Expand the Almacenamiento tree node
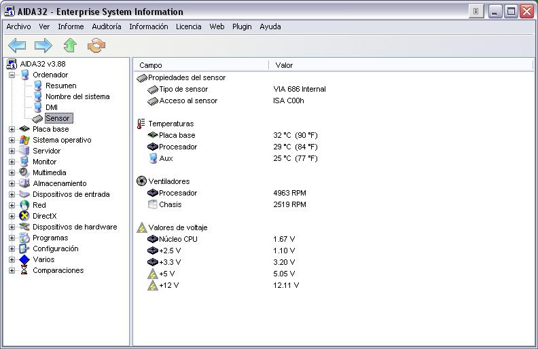 coord(12,183)
